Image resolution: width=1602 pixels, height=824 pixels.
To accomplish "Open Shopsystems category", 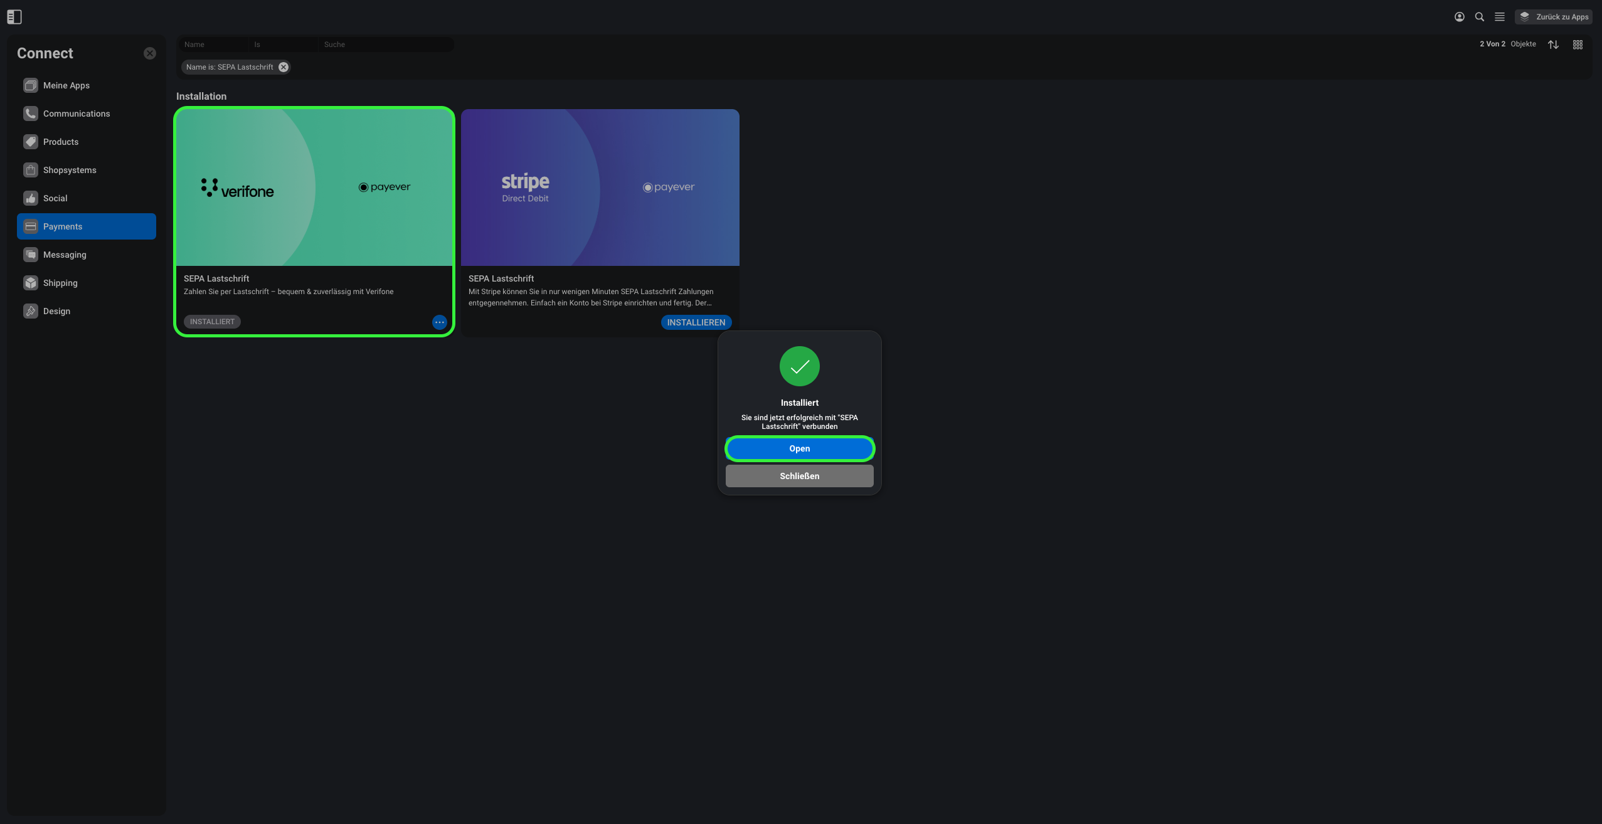I will [x=87, y=170].
